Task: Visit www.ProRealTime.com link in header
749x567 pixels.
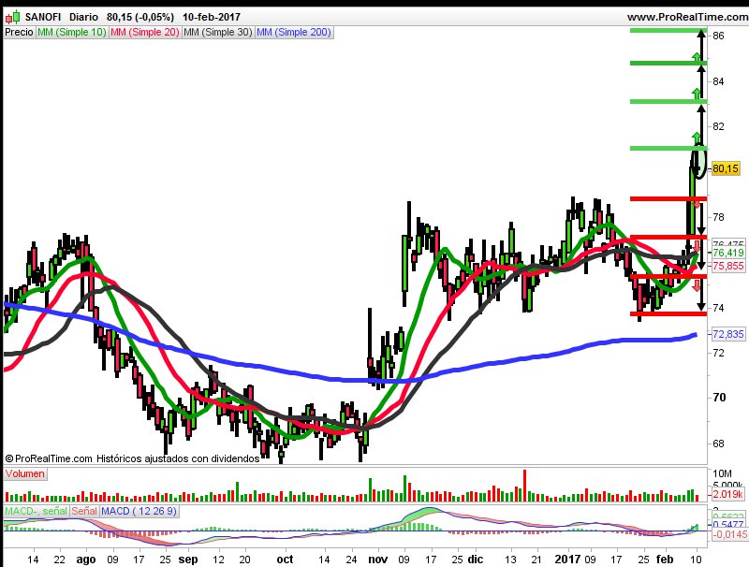Action: click(x=687, y=17)
